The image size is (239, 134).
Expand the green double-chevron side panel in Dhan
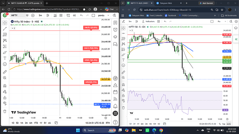236,39
